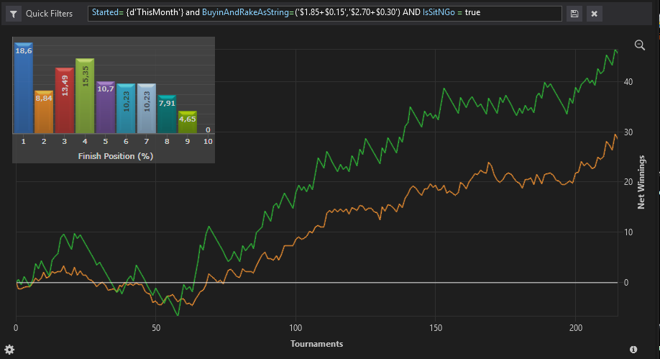Image resolution: width=660 pixels, height=359 pixels.
Task: Click the Tournaments axis label
Action: pos(316,344)
